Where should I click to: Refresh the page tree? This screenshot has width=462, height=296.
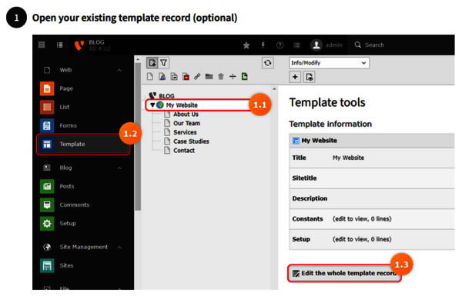point(267,63)
